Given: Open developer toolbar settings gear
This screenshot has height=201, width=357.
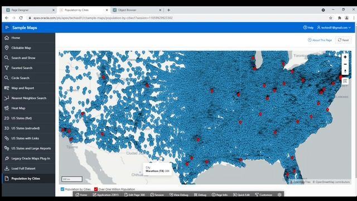Looking at the screenshot, I should click(279, 195).
